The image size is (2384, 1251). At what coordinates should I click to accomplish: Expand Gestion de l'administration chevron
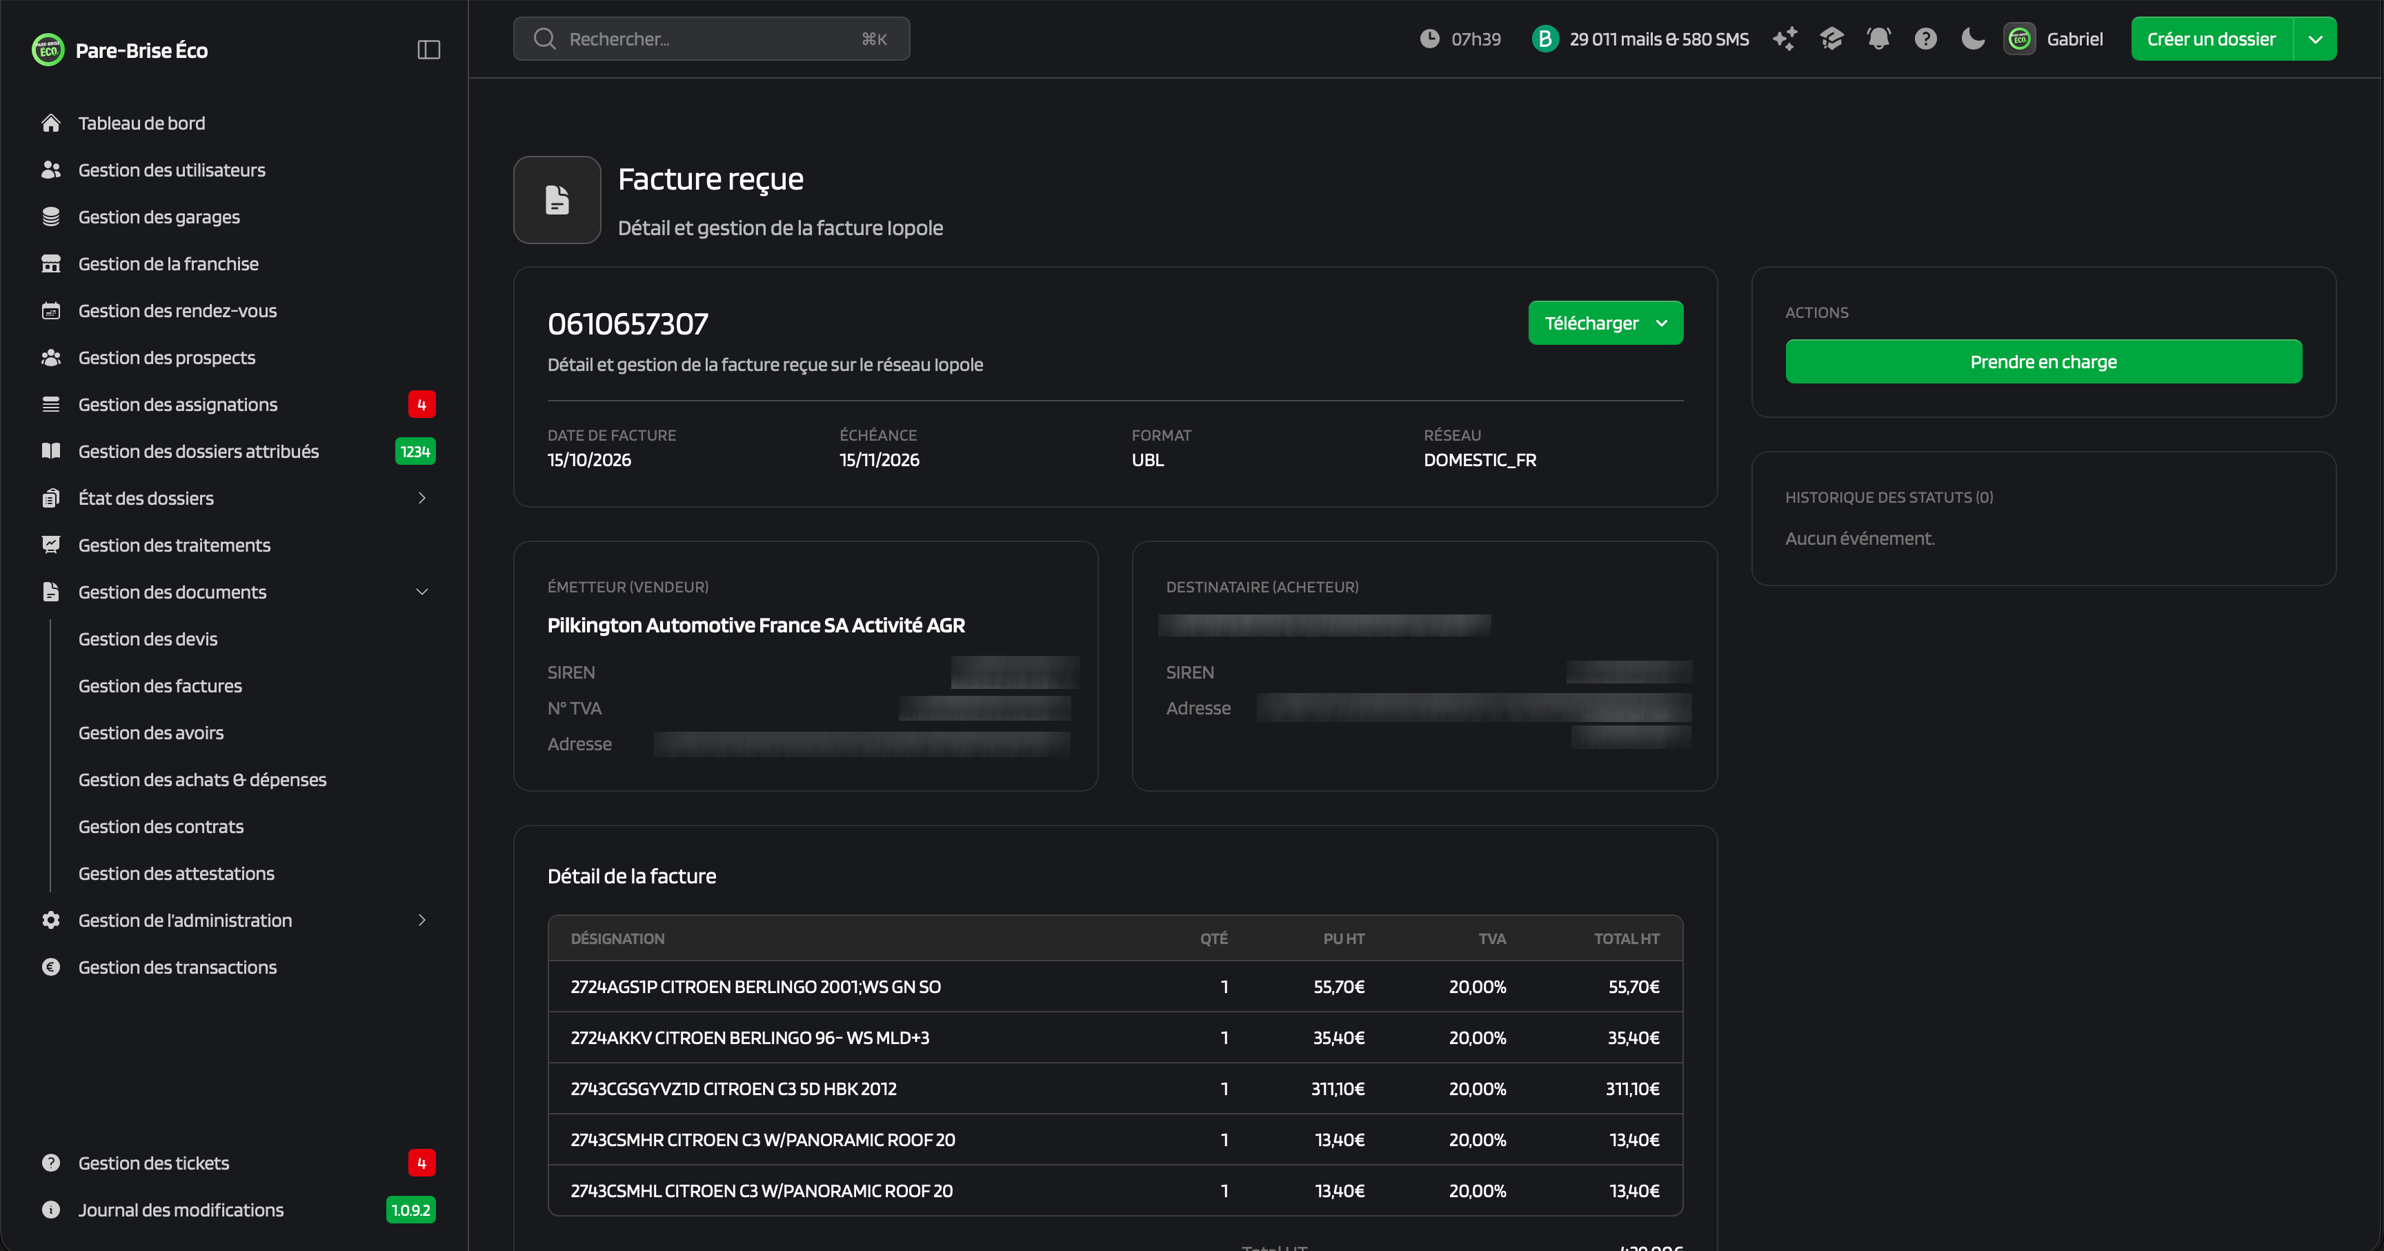tap(422, 921)
